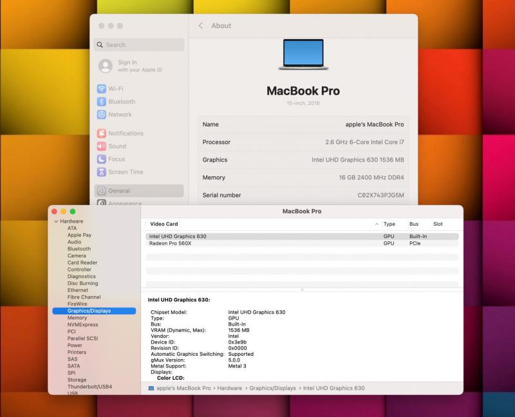
Task: Click the laptop icon in the path bar
Action: [151, 388]
